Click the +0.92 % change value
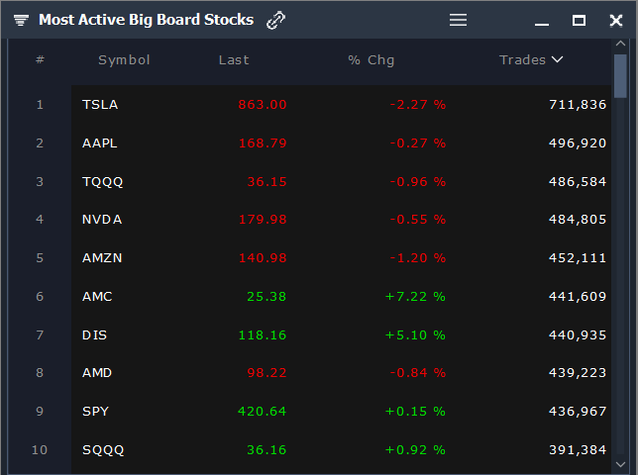638x475 pixels. (x=415, y=450)
